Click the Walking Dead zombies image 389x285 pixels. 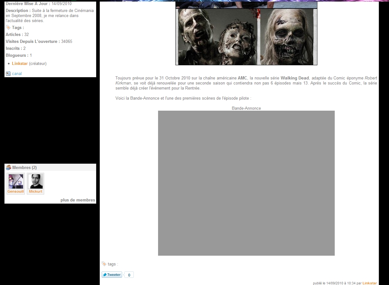click(246, 33)
